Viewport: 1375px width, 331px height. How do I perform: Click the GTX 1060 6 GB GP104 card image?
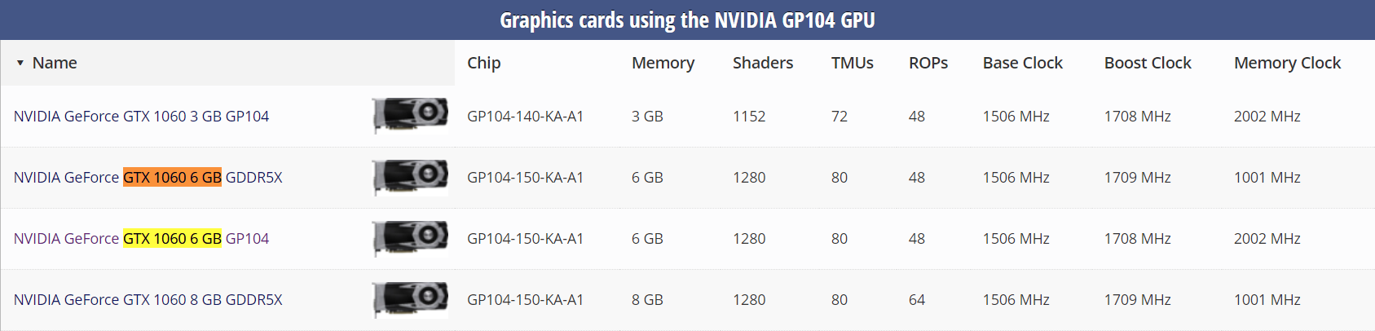410,237
